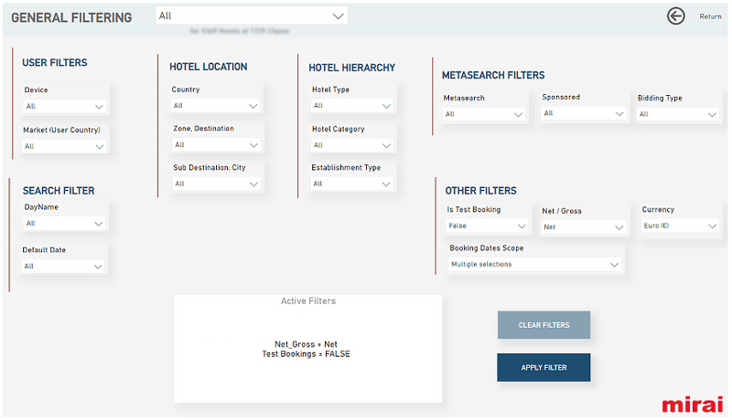Click the USER FILTERS heading
Screen dimensions: 732x420
(55, 62)
